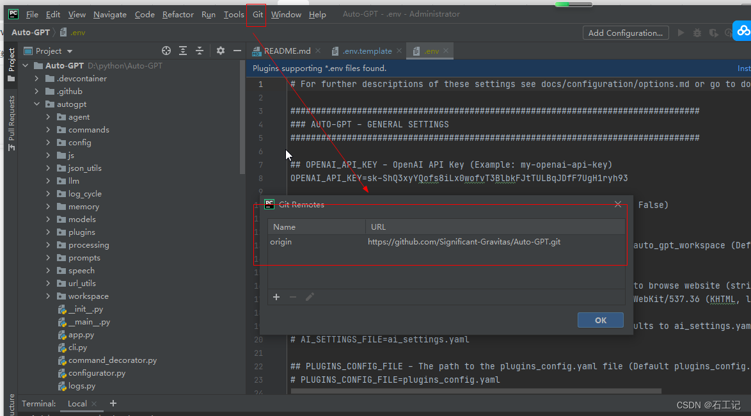Open Project panel settings gear
Screen dimensions: 751x416
(x=220, y=51)
